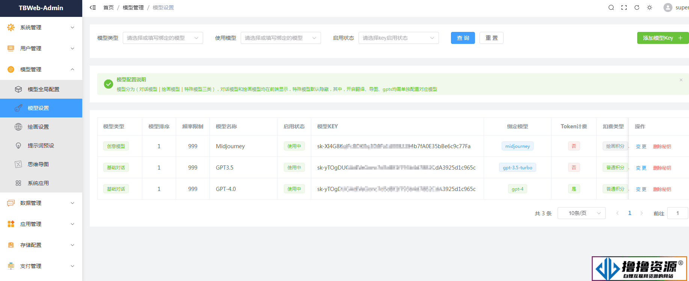Viewport: 689px width, 281px height.
Task: Click the 重置 button
Action: pos(491,38)
